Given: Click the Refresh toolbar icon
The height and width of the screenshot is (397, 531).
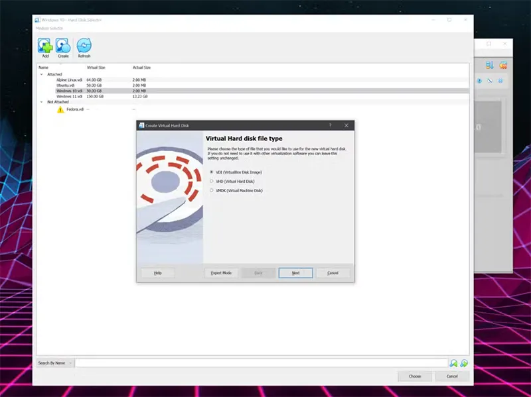Looking at the screenshot, I should [84, 45].
